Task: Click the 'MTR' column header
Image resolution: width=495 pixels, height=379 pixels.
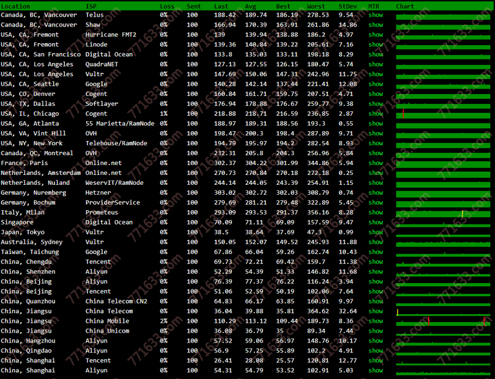Action: pos(374,6)
